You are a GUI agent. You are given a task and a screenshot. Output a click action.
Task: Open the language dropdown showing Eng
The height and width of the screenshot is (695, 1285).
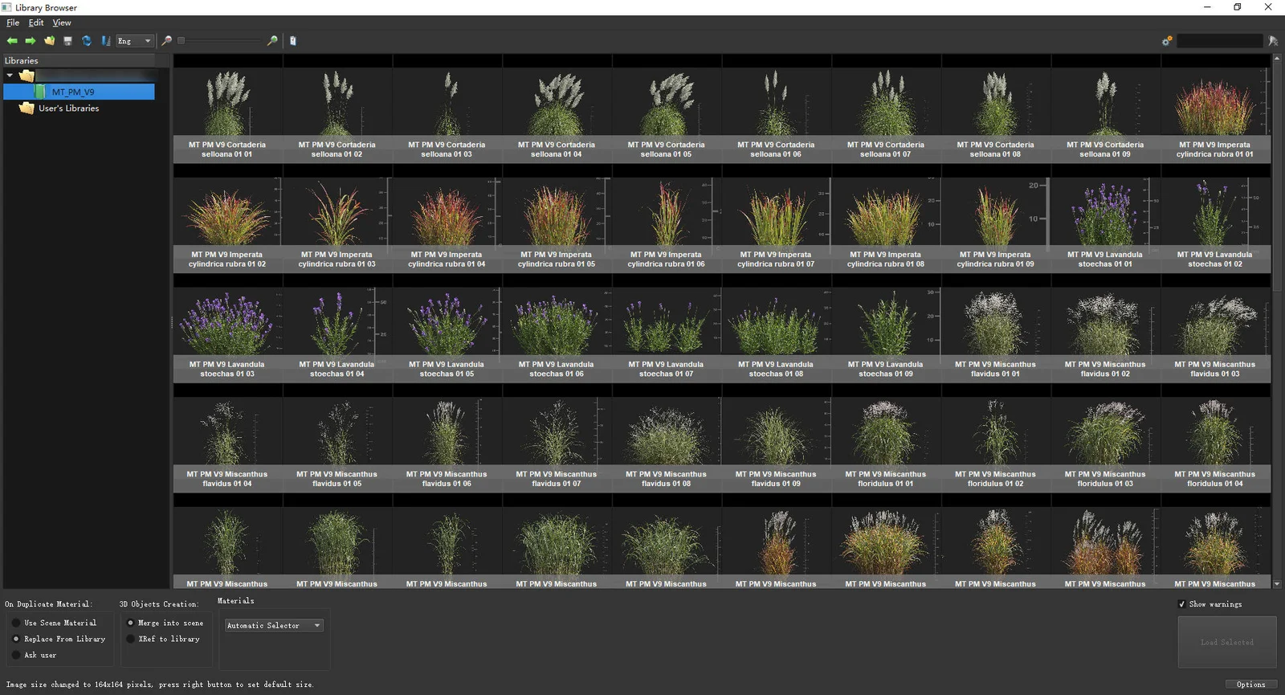pyautogui.click(x=134, y=41)
